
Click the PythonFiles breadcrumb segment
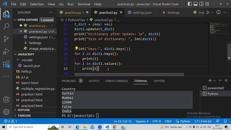point(76,20)
